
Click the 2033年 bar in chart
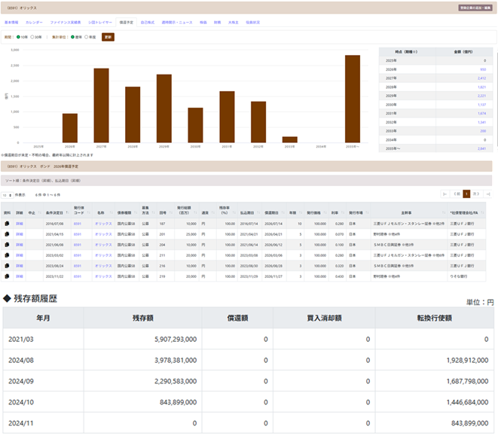(x=289, y=139)
